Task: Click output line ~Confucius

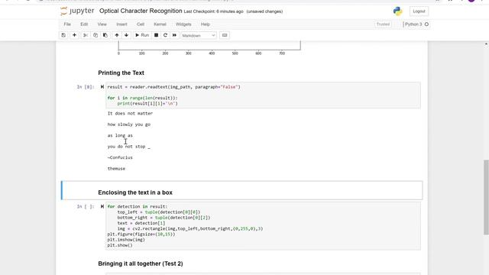Action: [x=120, y=157]
